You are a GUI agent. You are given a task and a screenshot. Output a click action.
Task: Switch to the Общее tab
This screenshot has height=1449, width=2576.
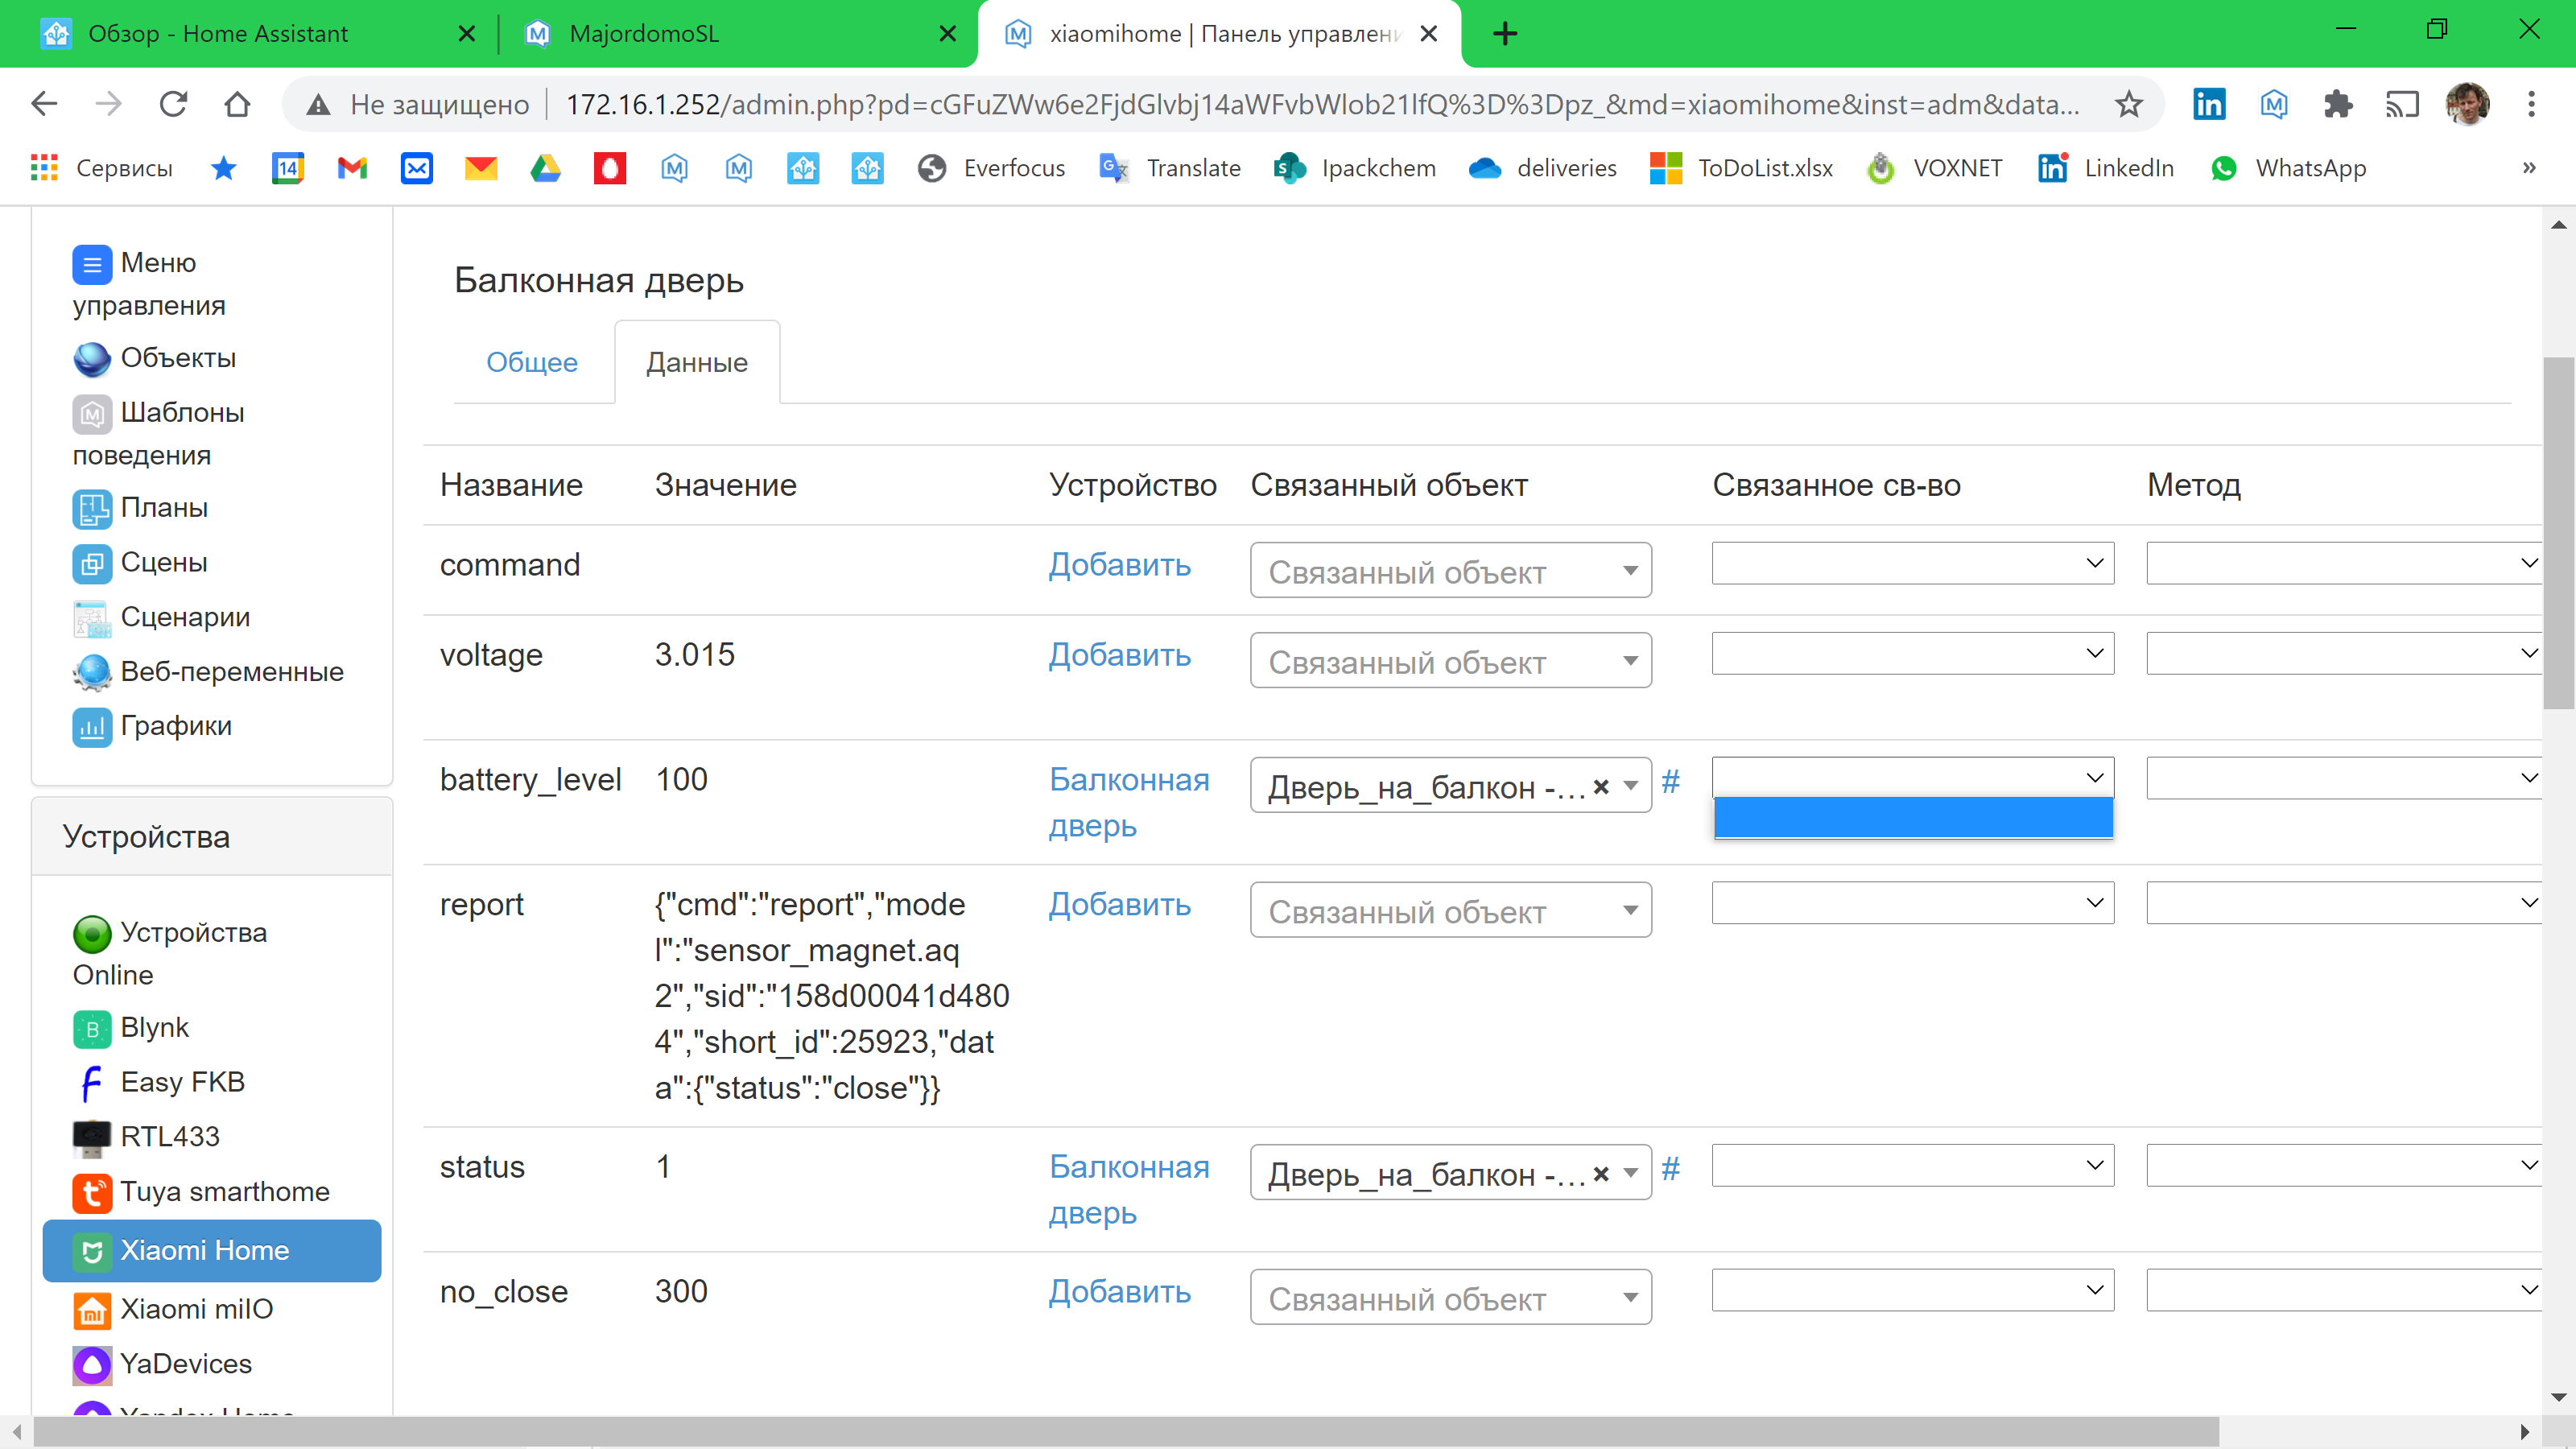pyautogui.click(x=531, y=362)
